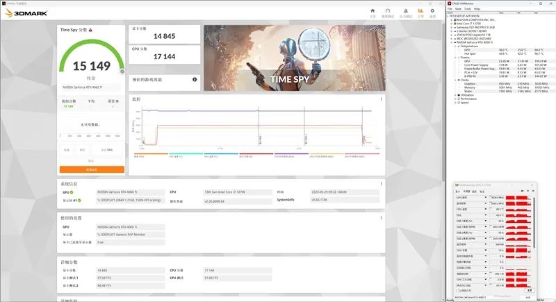Collapse the Temperatures group in HWMonitor
The image size is (556, 302).
pos(455,46)
